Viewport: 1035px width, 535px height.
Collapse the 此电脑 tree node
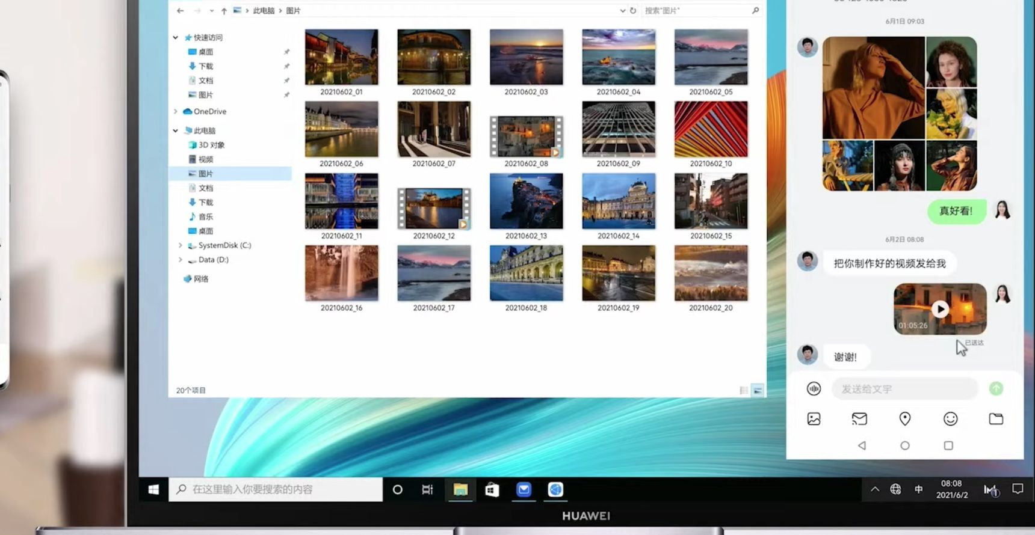tap(175, 130)
